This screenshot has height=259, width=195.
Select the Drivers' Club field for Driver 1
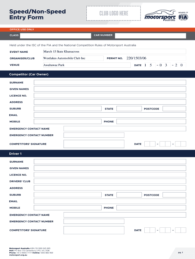(110, 181)
